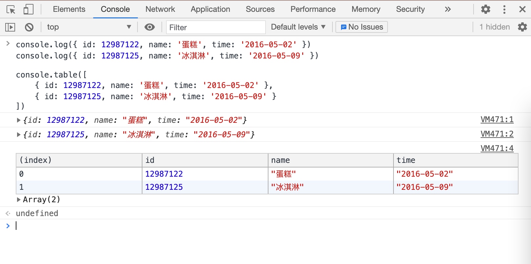Click the Filter input field
The width and height of the screenshot is (531, 264).
[x=216, y=27]
